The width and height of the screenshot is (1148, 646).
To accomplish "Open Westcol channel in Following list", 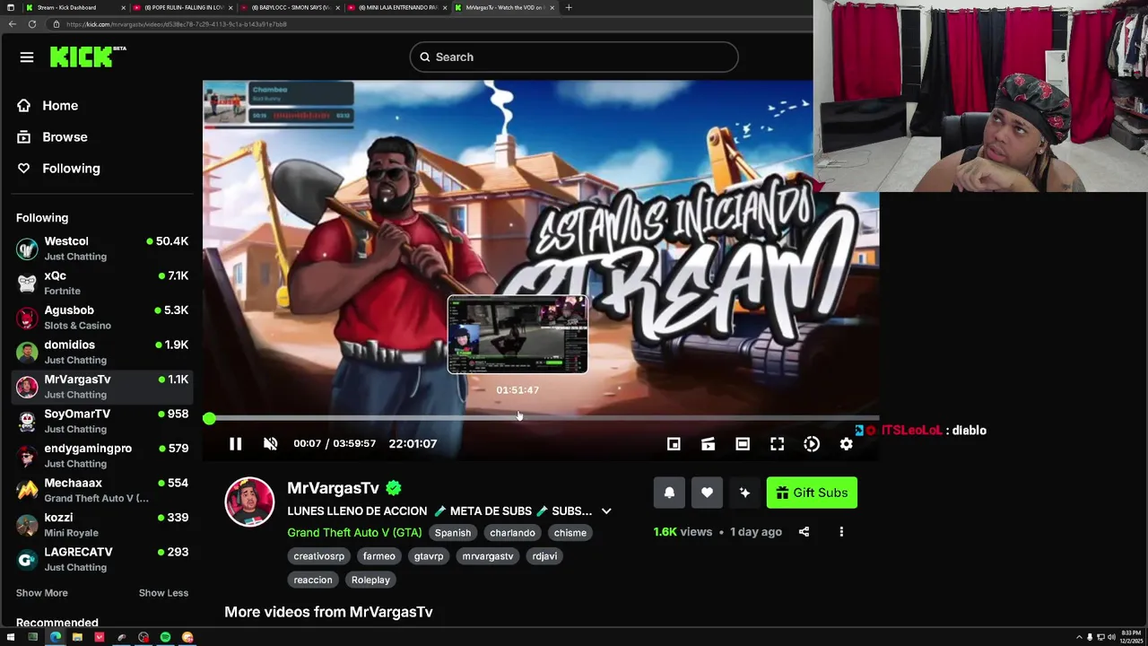I will pyautogui.click(x=102, y=249).
